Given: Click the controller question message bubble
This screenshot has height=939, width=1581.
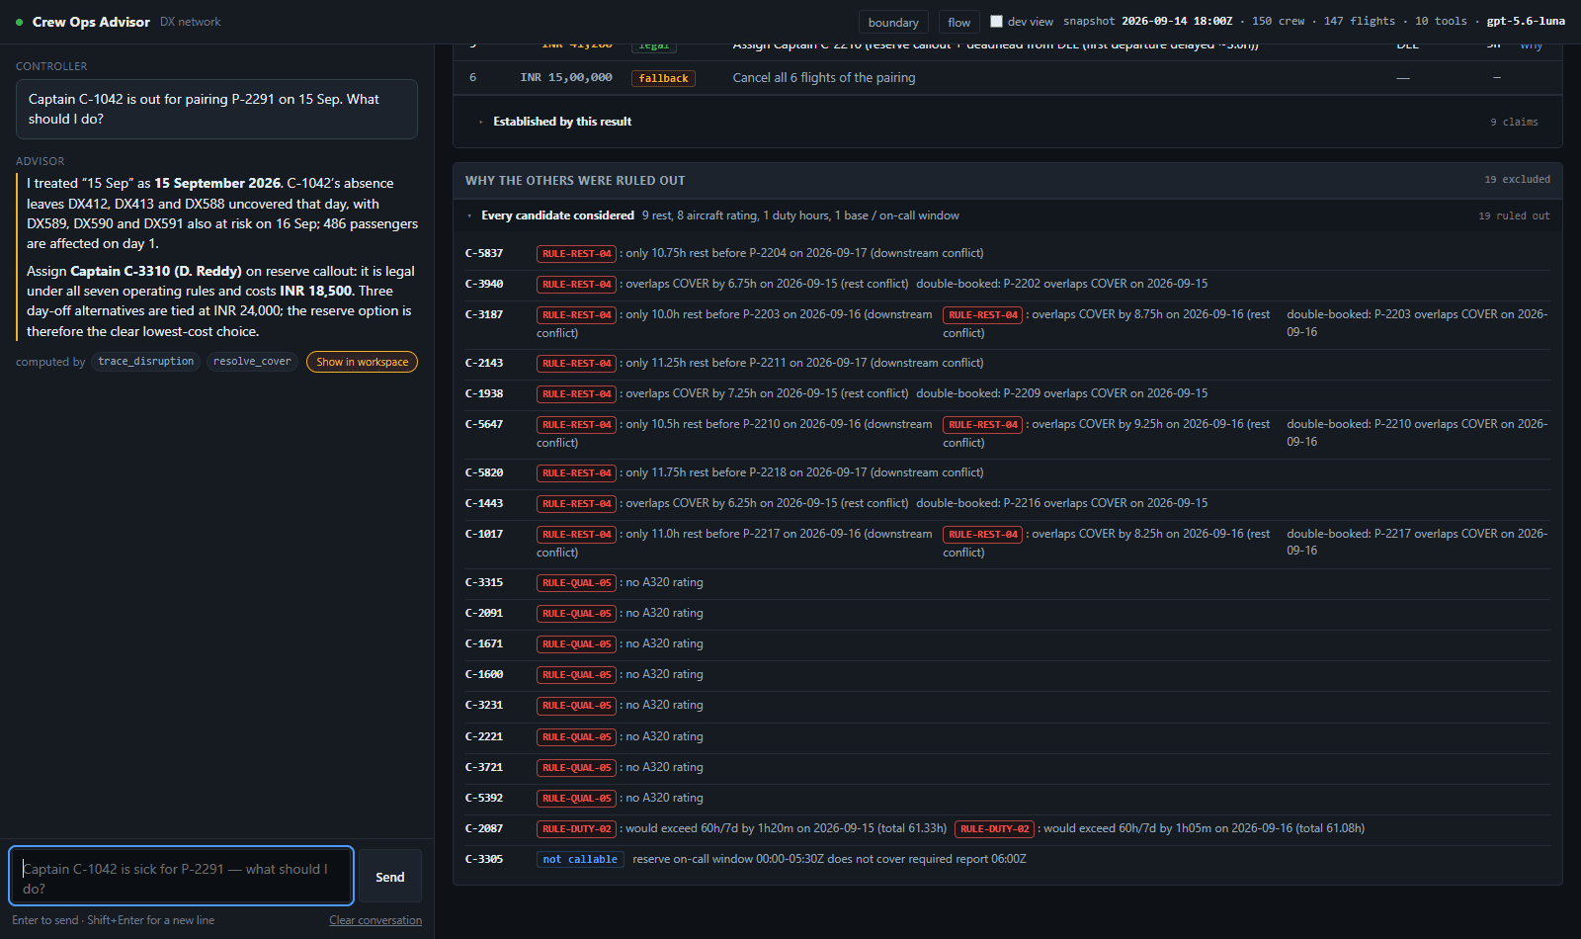Looking at the screenshot, I should coord(216,109).
